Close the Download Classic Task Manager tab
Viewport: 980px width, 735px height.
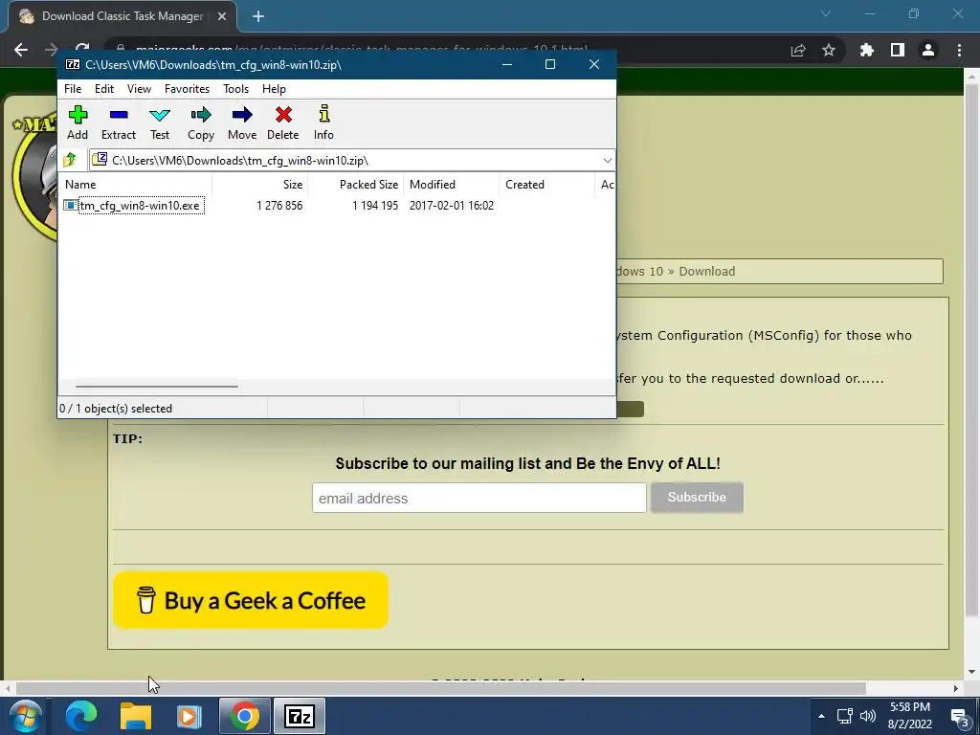(x=222, y=17)
